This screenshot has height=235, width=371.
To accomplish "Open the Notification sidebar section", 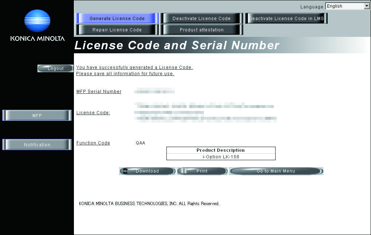I will (37, 145).
